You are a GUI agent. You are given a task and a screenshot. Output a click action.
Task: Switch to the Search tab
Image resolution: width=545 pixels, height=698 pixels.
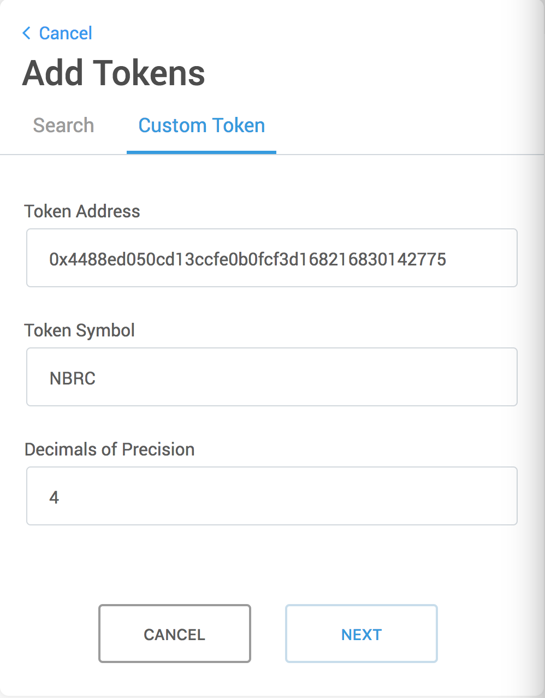(x=63, y=126)
